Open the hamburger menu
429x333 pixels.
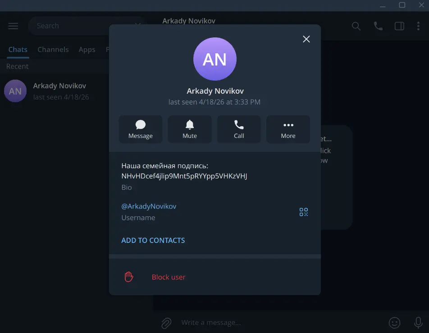coord(13,26)
